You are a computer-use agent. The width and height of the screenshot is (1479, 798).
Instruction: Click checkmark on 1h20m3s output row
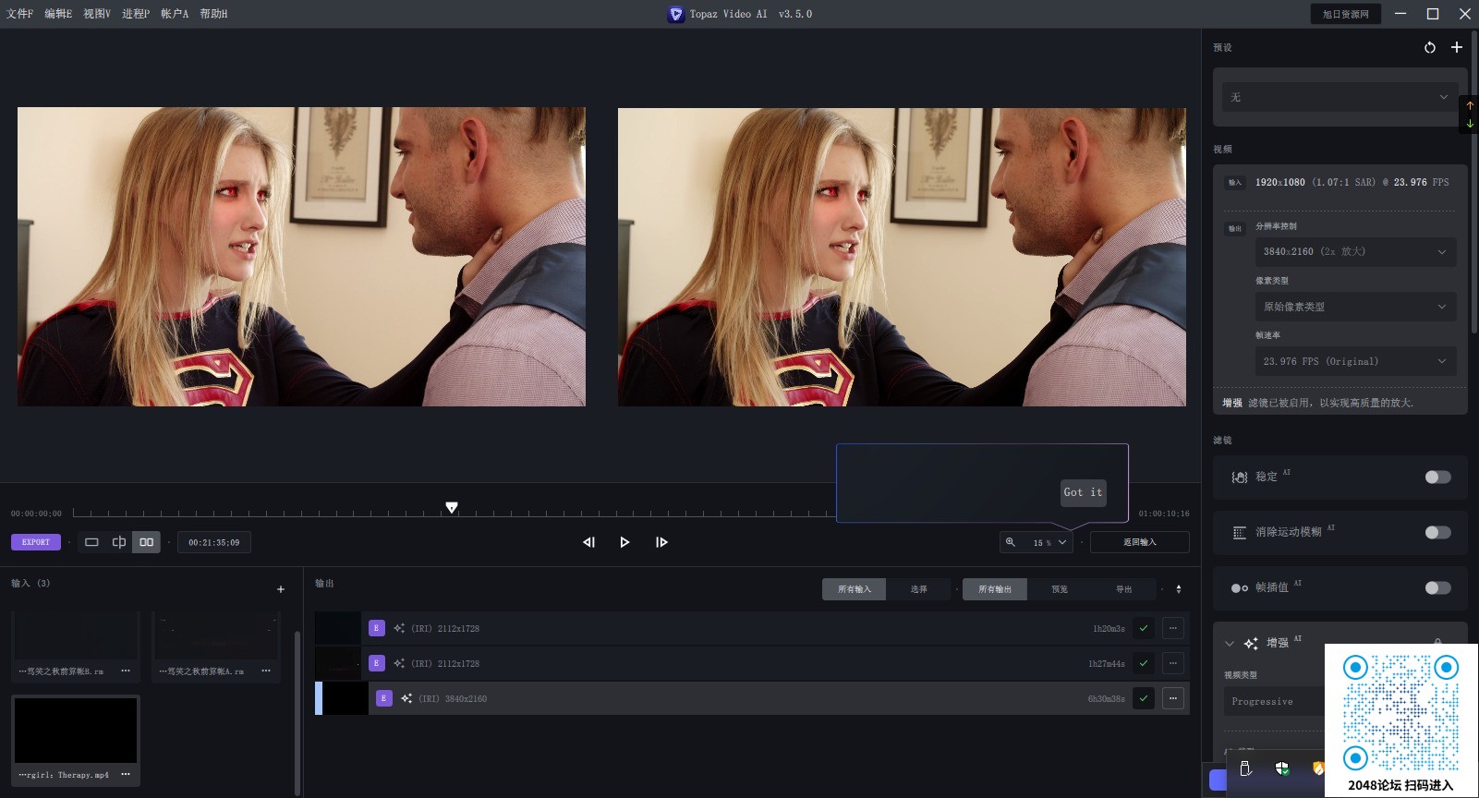click(1144, 628)
